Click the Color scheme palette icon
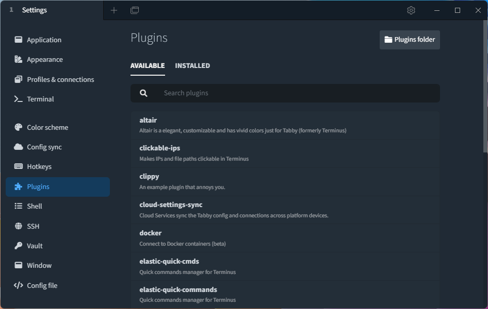Viewport: 488px width, 309px height. (19, 127)
